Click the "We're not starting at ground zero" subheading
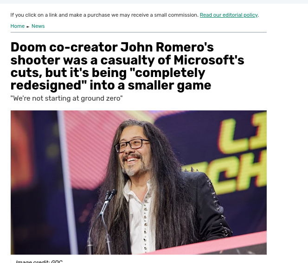The height and width of the screenshot is (263, 308). click(x=67, y=98)
